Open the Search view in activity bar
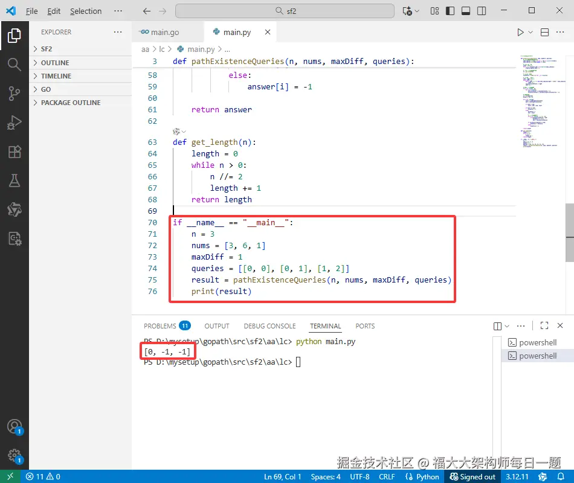Viewport: 574px width, 483px height. [15, 65]
